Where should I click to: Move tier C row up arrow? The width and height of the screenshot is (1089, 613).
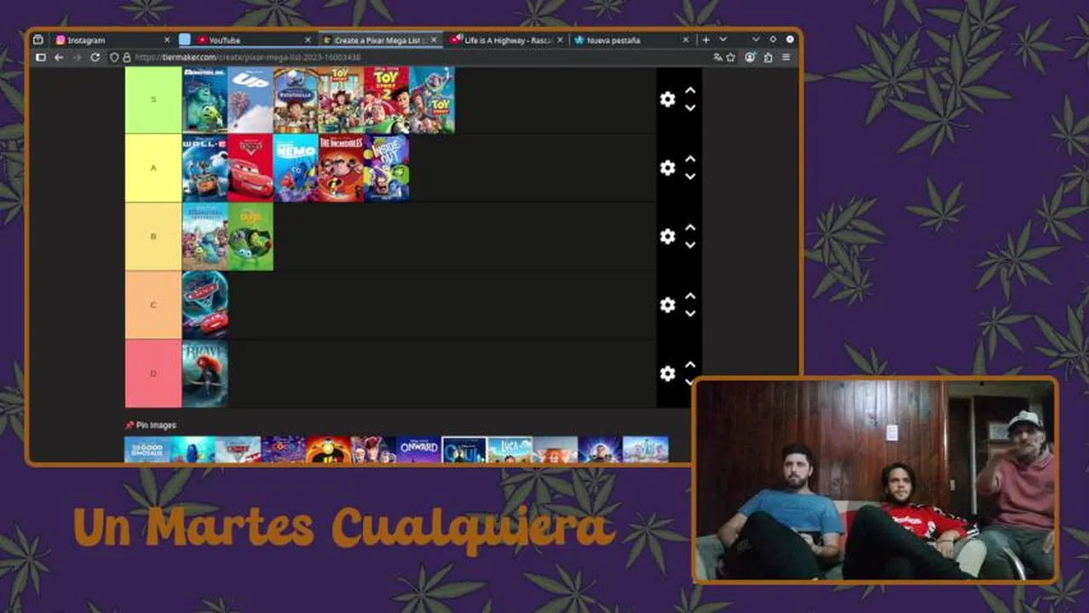tap(690, 295)
